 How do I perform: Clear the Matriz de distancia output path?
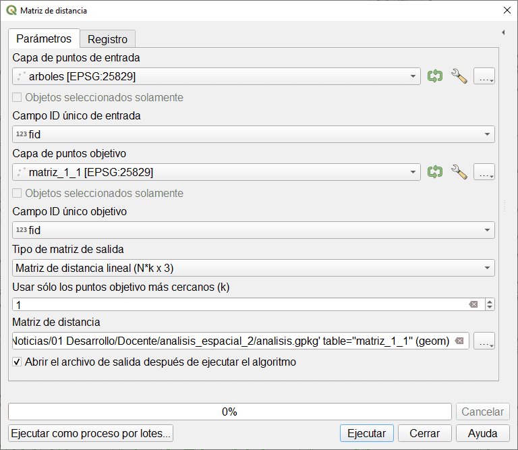point(459,341)
